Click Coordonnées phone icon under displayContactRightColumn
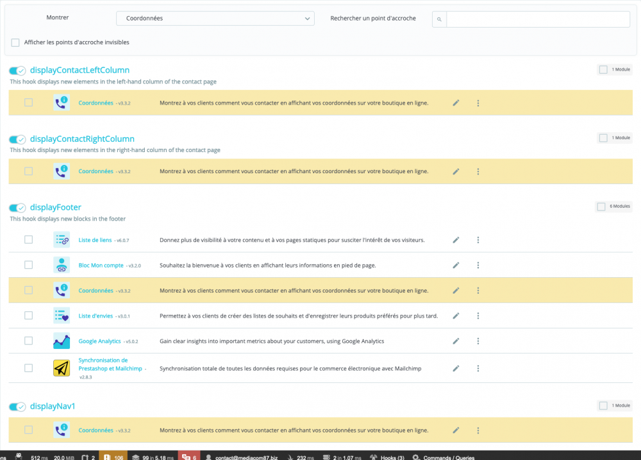The width and height of the screenshot is (641, 460). (x=62, y=171)
